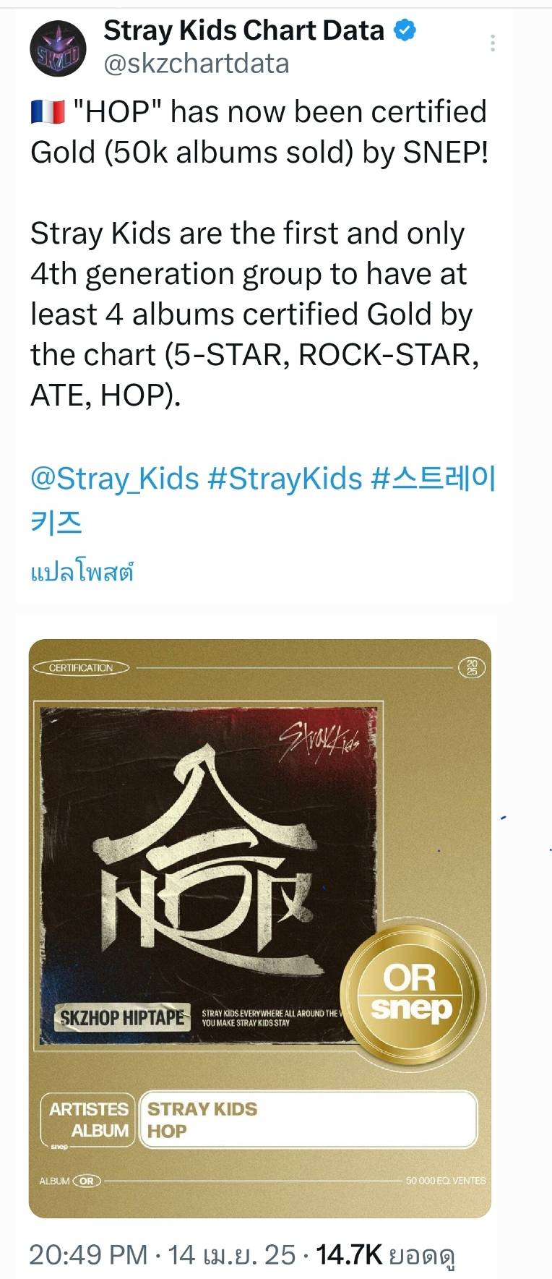Viewport: 552px width, 1279px height.
Task: Click the @skzchartdata handle
Action: (197, 64)
